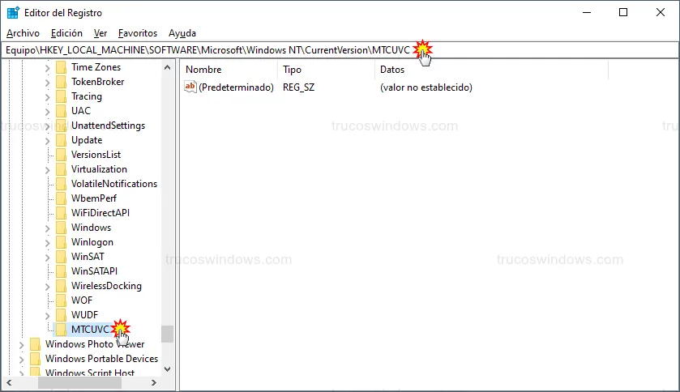Open the Favoritos menu
Screen dimensions: 680x392
click(x=137, y=33)
